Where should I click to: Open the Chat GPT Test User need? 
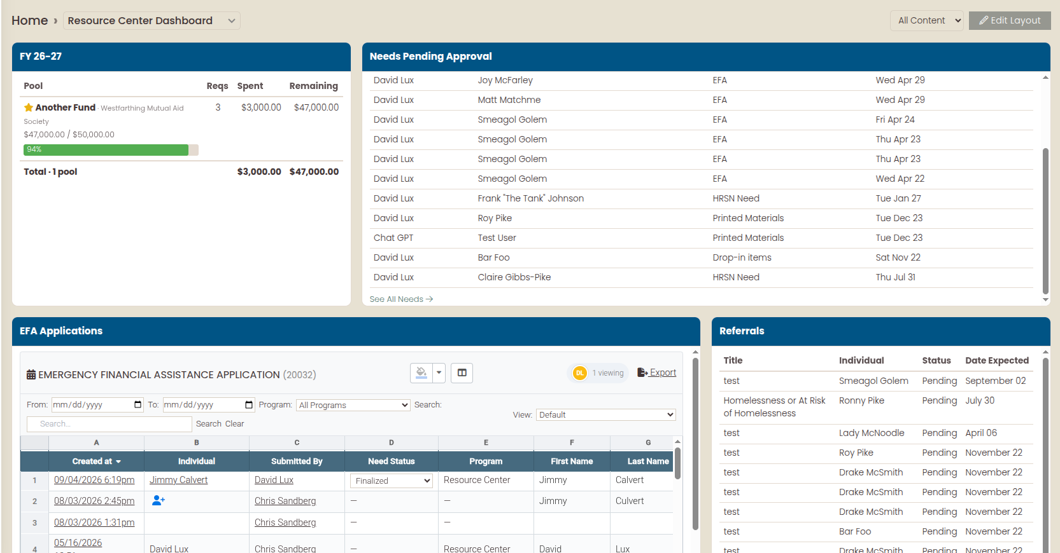(702, 238)
